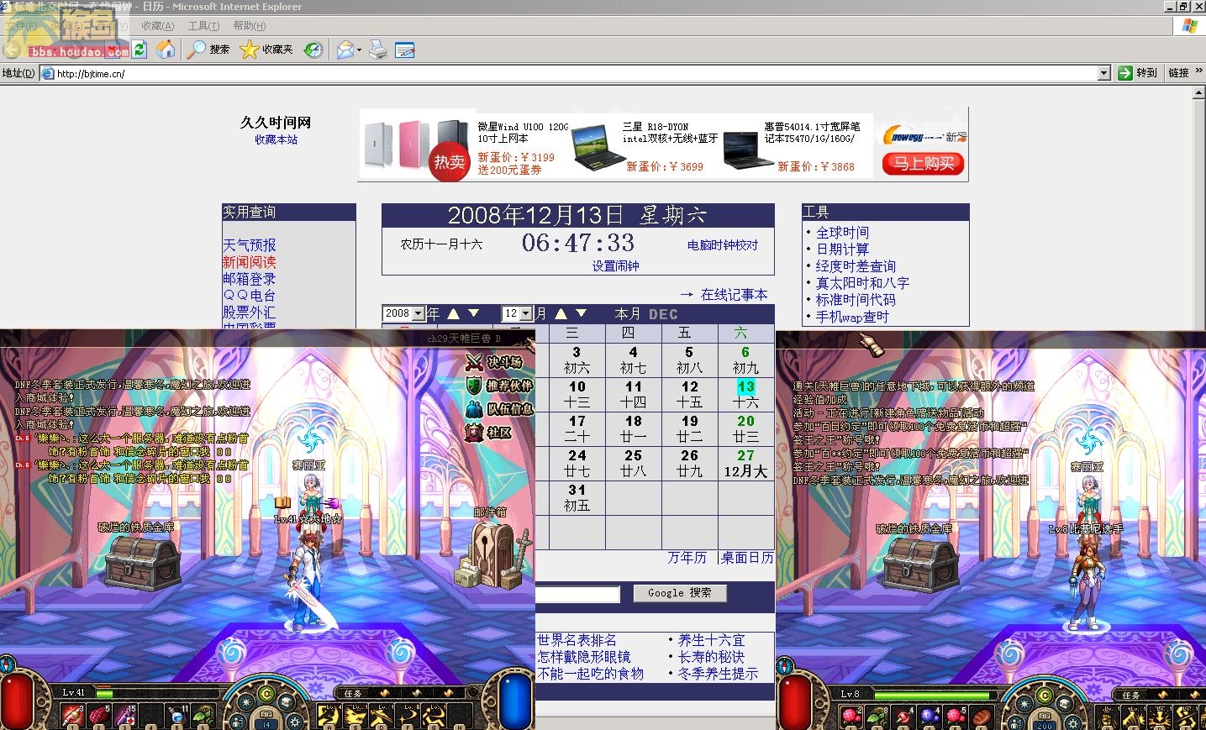Click the red 马上购买 ad button
The width and height of the screenshot is (1206, 730).
(923, 164)
